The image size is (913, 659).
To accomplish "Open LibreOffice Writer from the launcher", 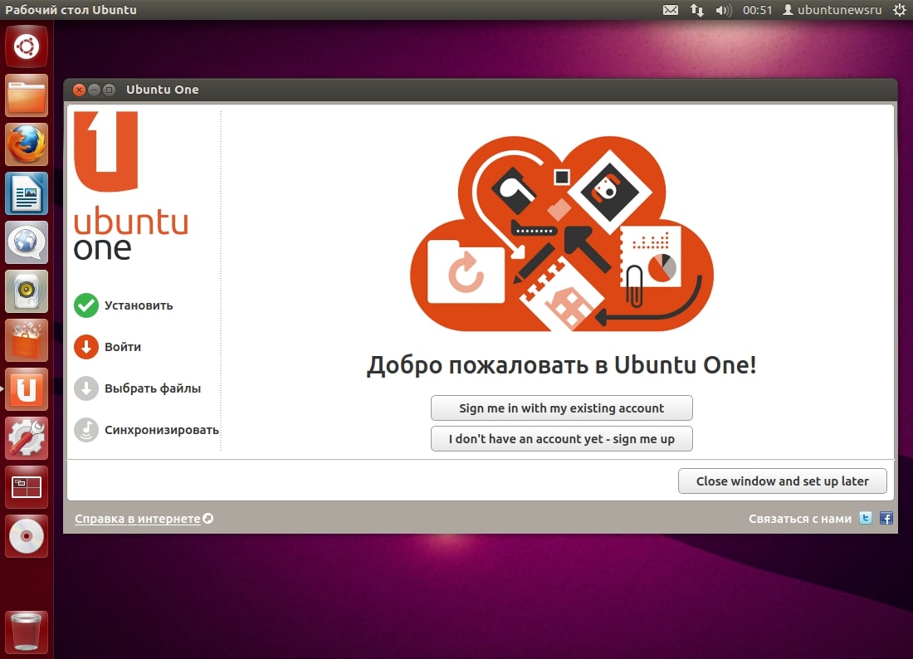I will [x=27, y=193].
